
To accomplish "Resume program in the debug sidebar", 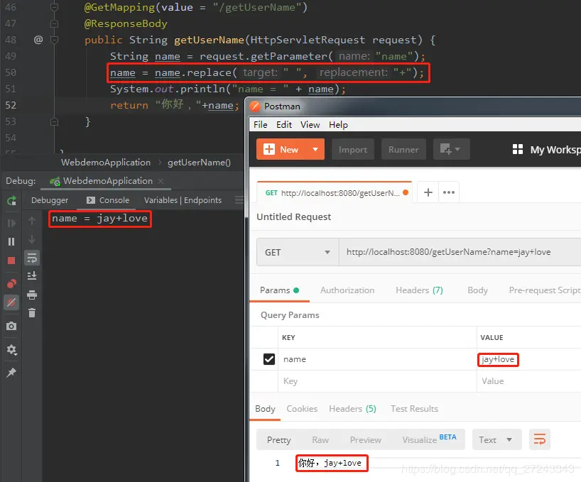I will click(x=11, y=223).
